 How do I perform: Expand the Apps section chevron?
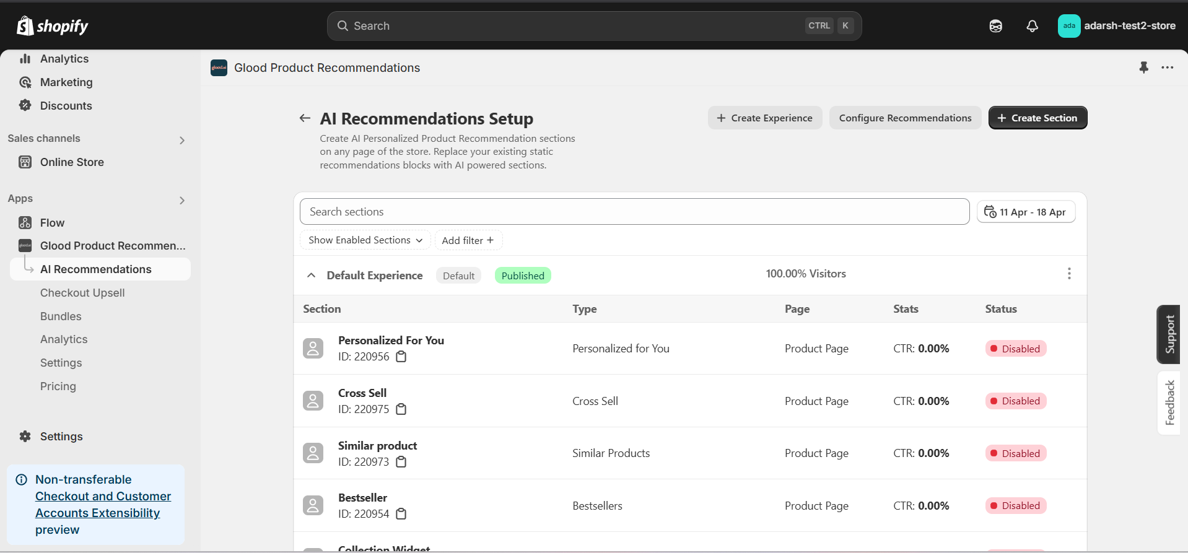pos(182,201)
